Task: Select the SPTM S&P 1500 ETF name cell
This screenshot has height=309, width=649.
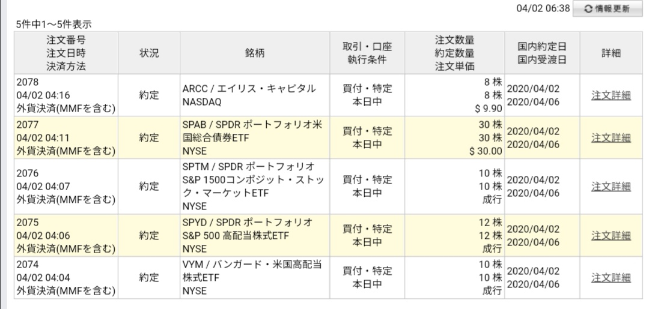Action: pos(255,187)
